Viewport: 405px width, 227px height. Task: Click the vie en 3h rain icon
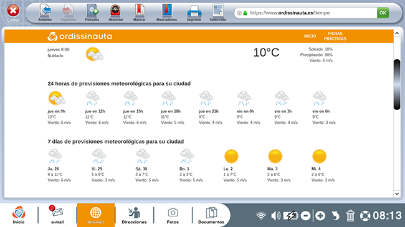[282, 98]
